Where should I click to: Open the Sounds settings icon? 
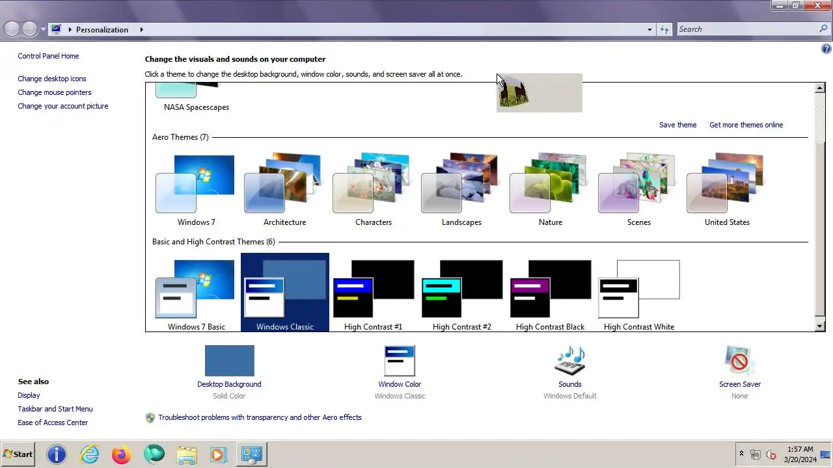[x=570, y=361]
